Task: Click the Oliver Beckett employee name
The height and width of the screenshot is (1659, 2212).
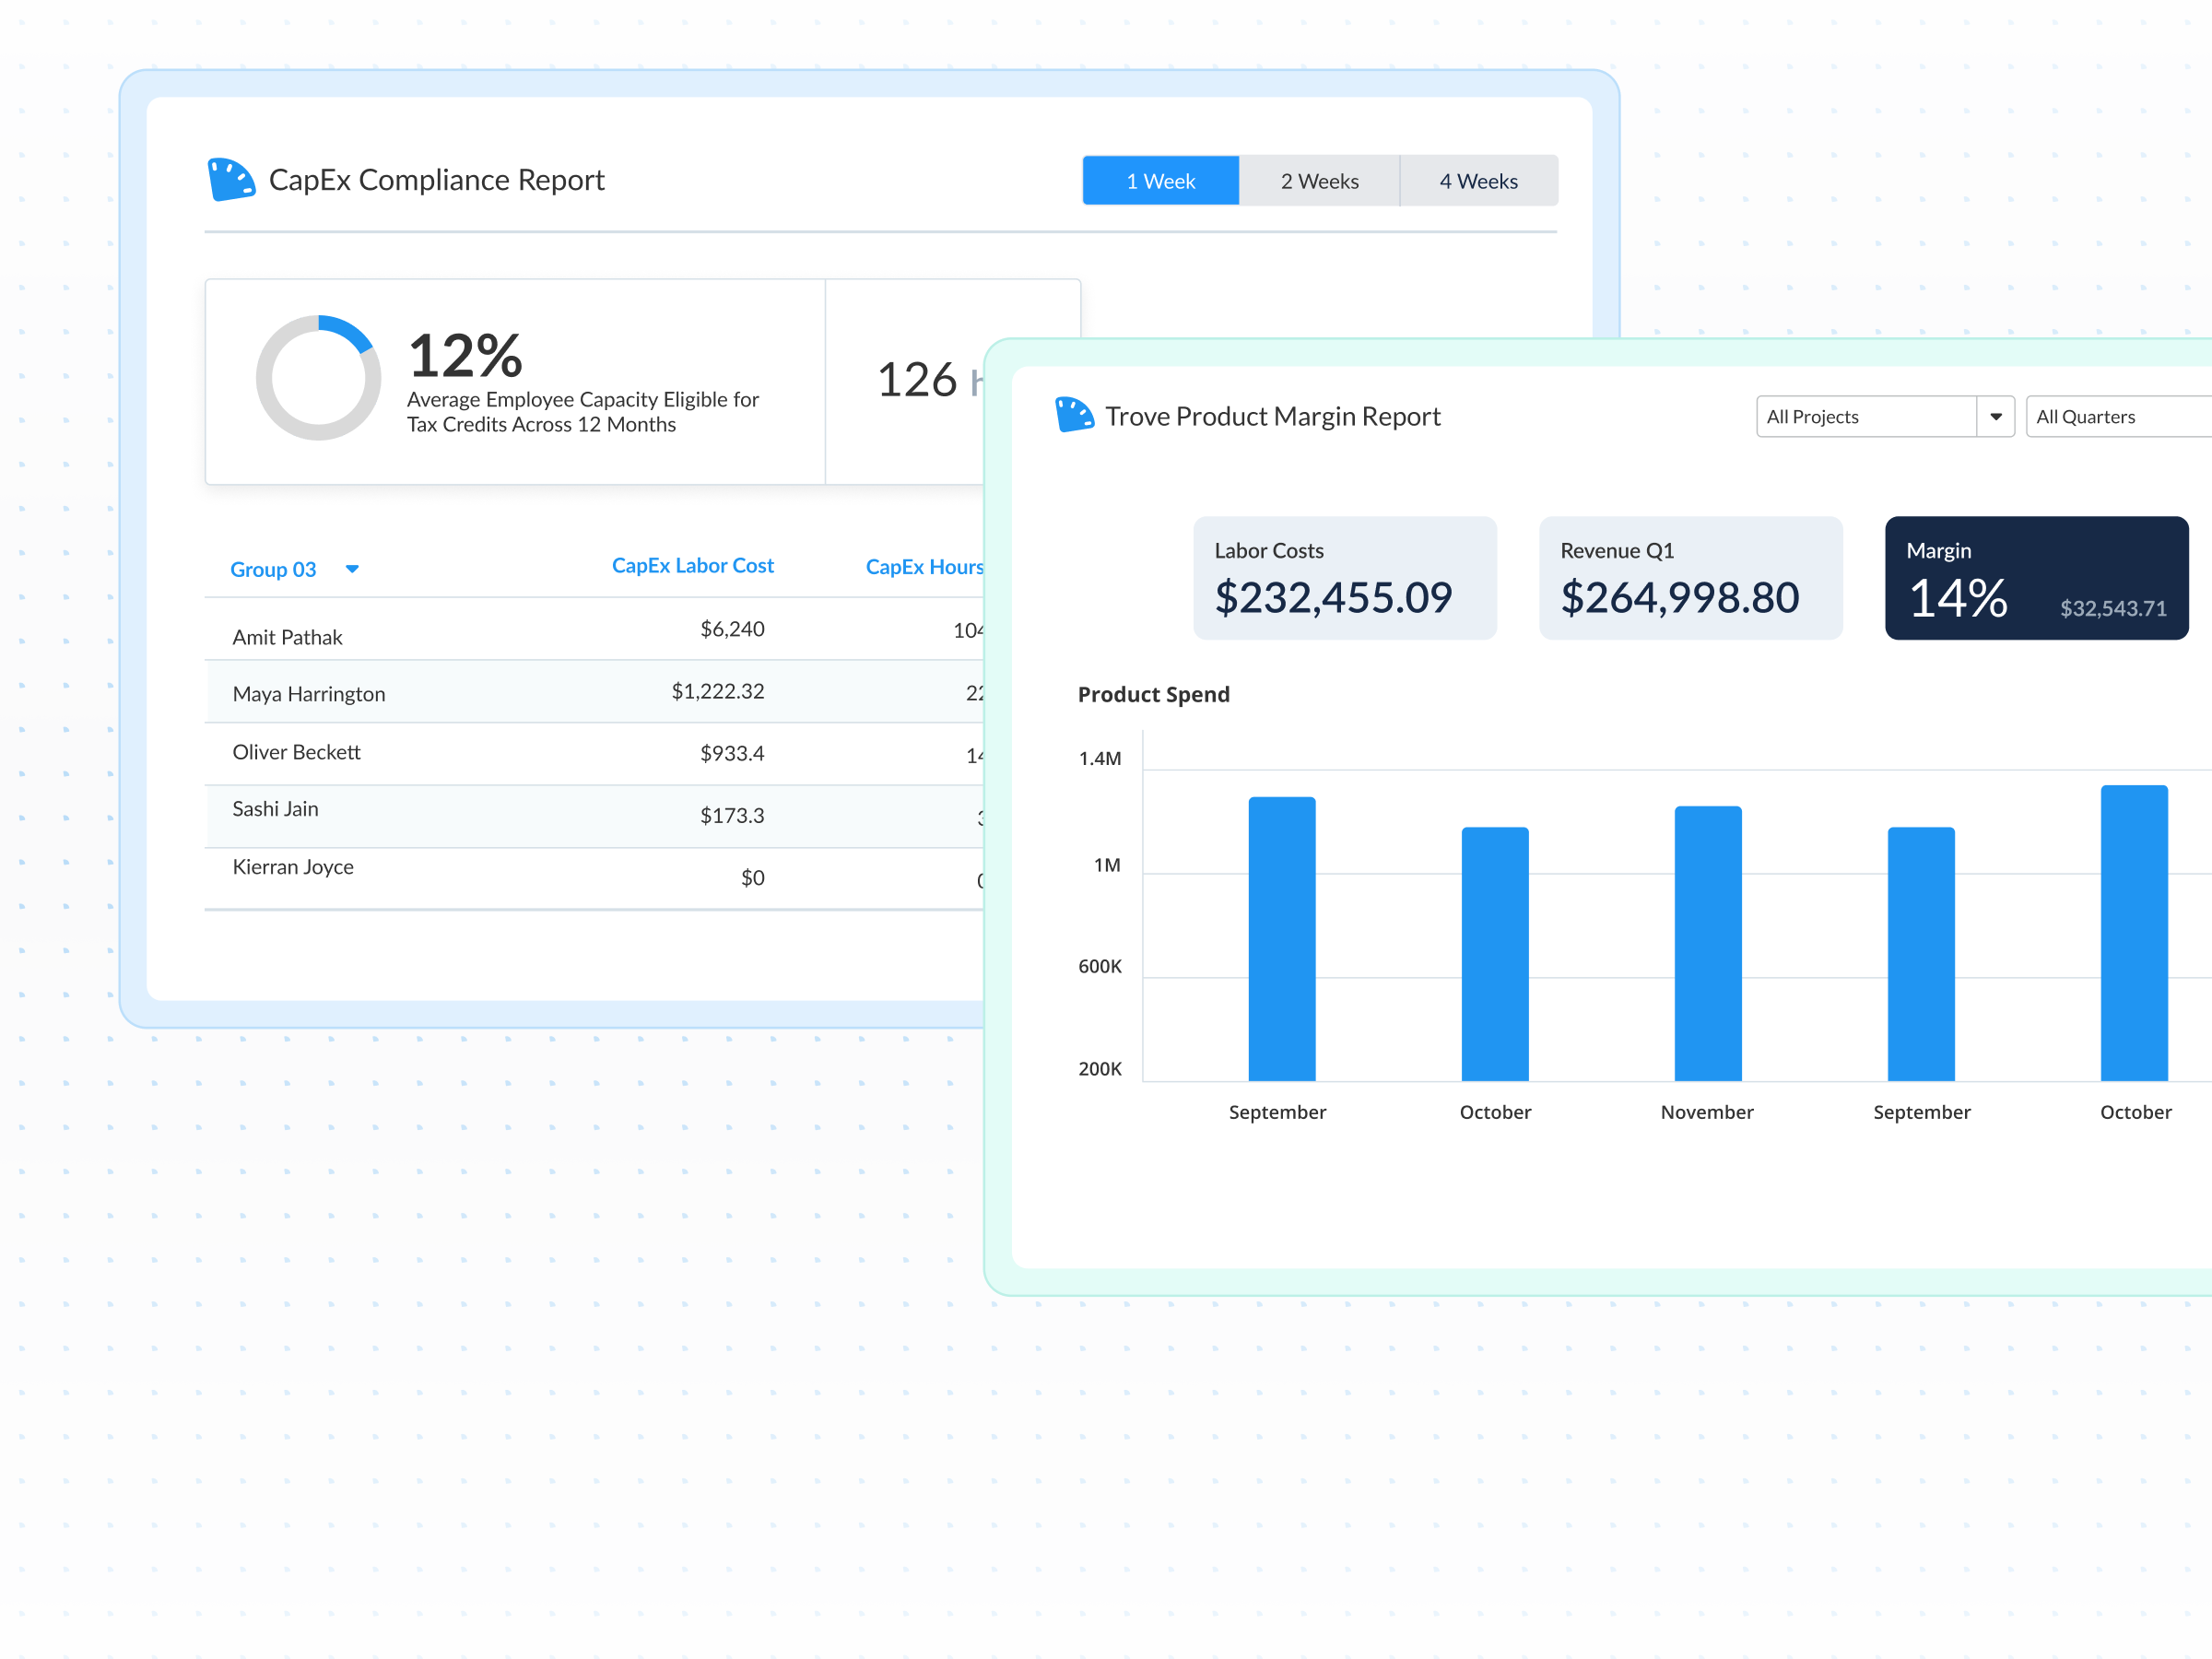Action: 296,752
